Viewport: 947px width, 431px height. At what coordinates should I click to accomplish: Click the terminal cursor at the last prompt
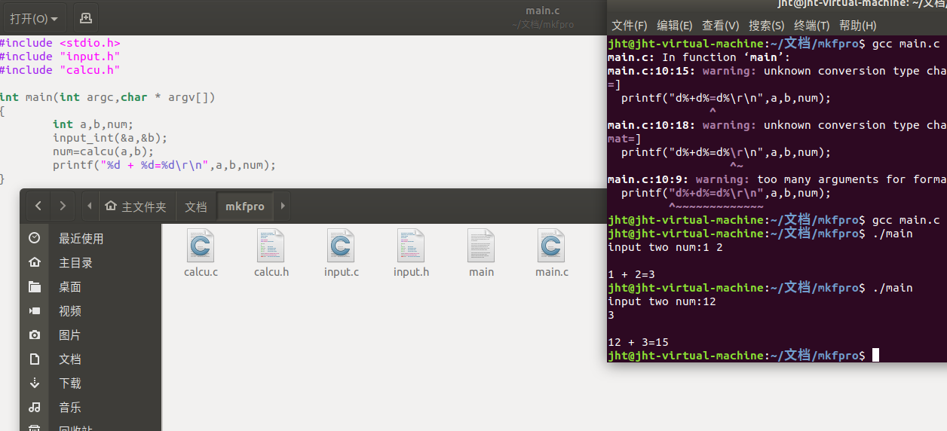point(875,356)
